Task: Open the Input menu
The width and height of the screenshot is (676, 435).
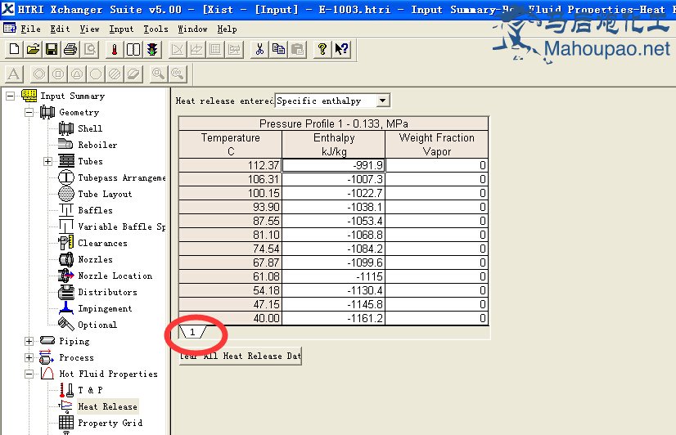Action: [x=121, y=29]
